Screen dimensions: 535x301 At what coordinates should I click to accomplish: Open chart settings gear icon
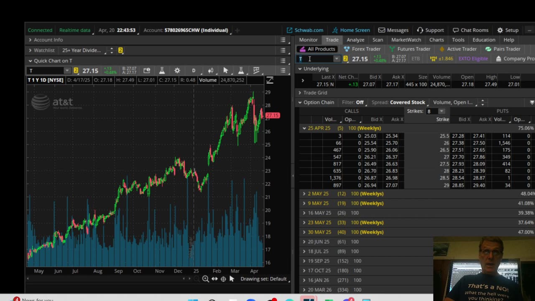[177, 71]
